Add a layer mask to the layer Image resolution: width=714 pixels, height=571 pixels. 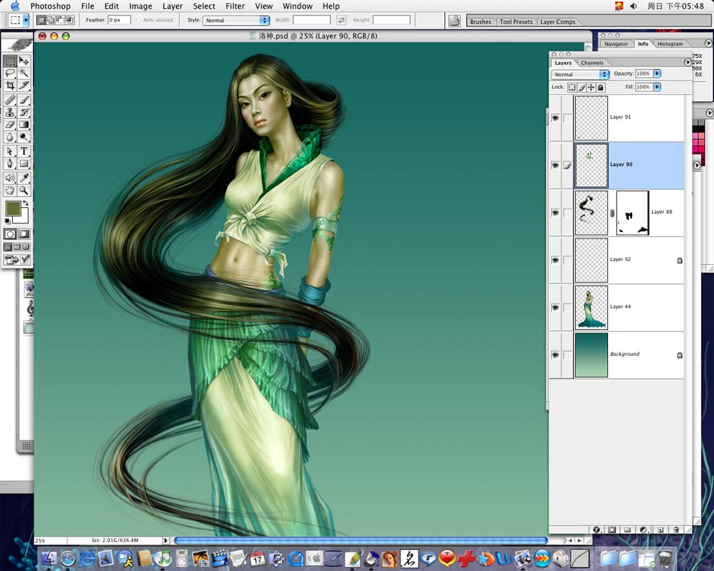pos(613,529)
